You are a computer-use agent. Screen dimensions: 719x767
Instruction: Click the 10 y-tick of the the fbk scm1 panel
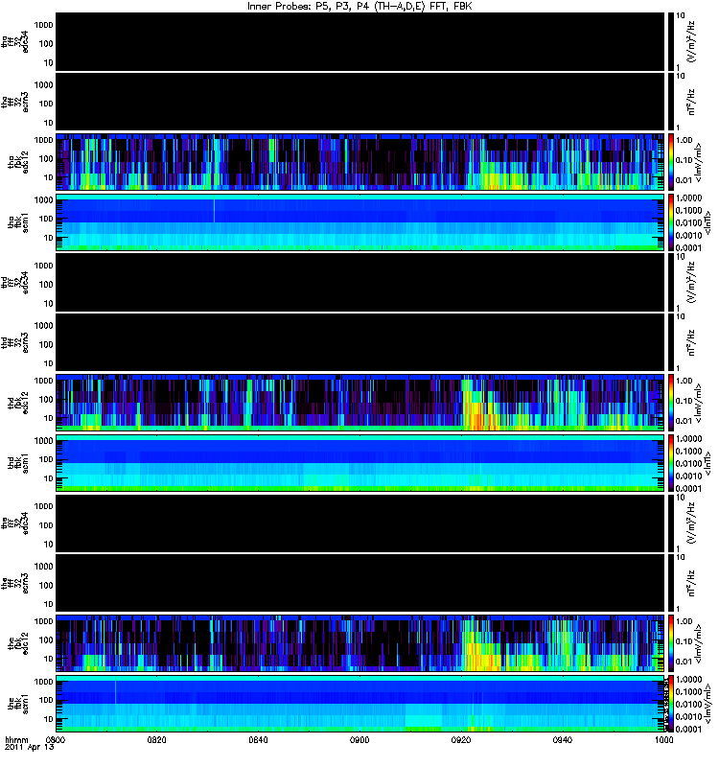point(49,719)
